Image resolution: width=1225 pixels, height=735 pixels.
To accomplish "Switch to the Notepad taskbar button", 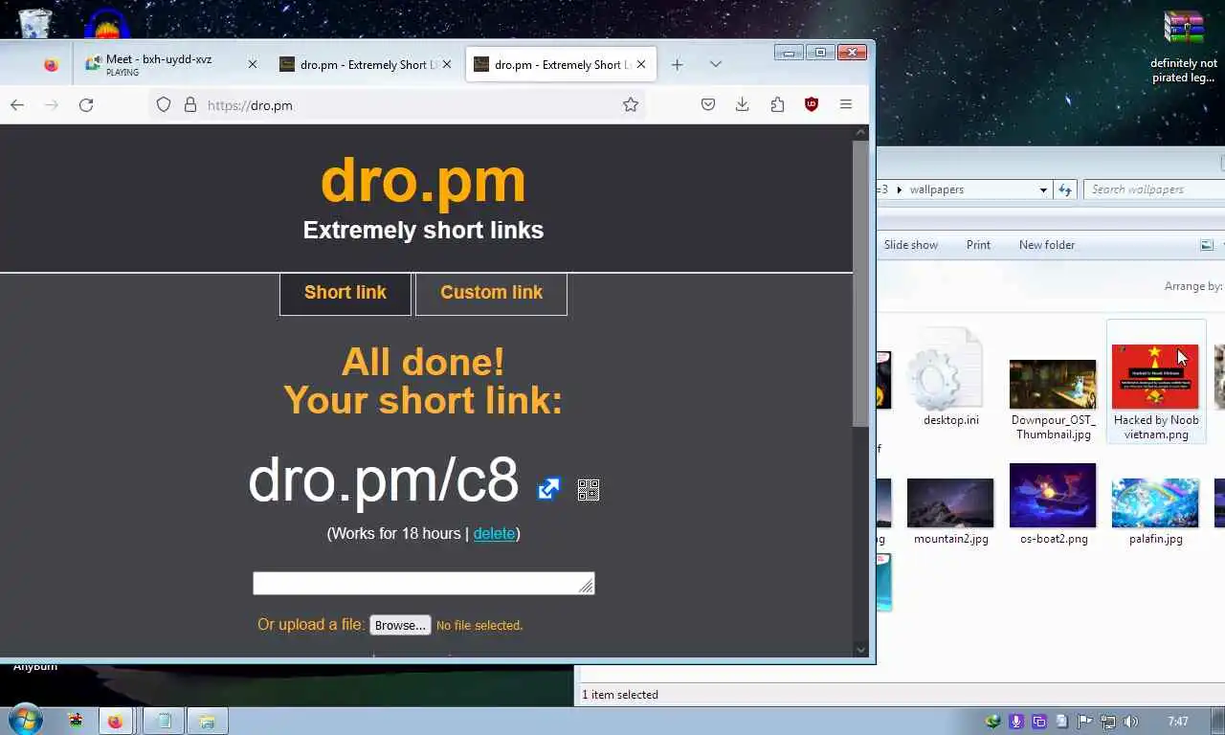I will tap(164, 721).
